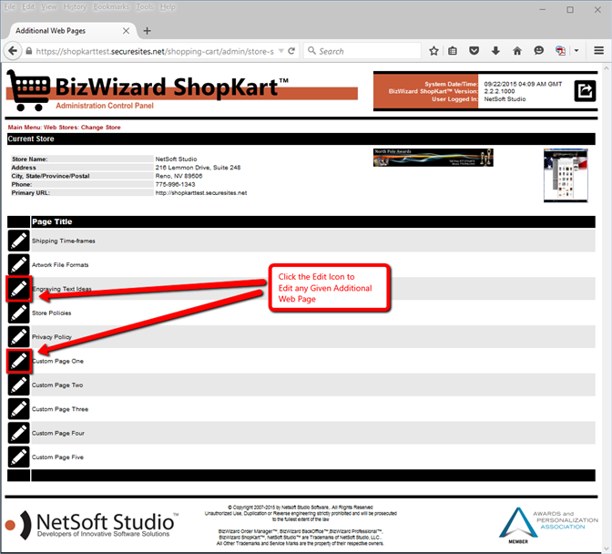Expand the URL history dropdown arrow
This screenshot has width=612, height=554.
click(x=281, y=51)
